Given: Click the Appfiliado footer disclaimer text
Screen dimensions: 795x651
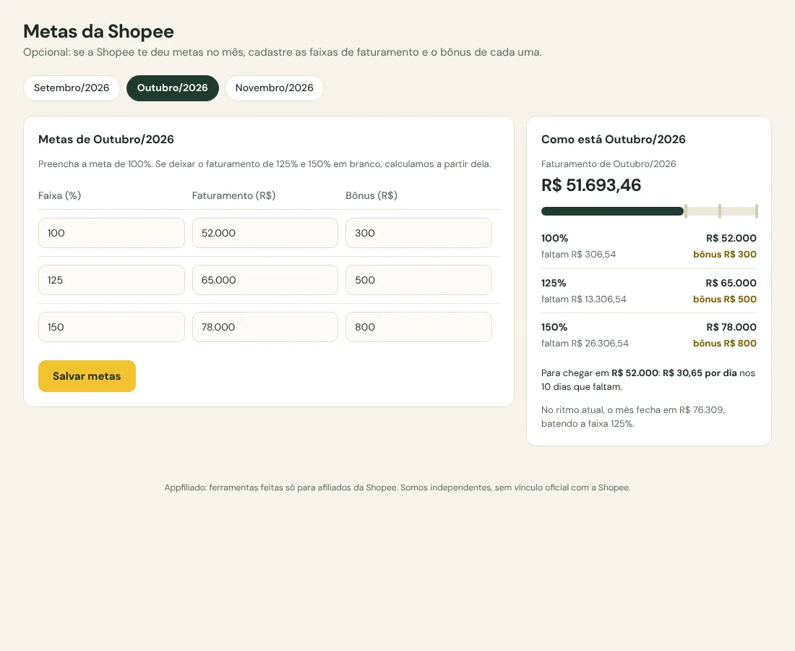Looking at the screenshot, I should point(397,488).
